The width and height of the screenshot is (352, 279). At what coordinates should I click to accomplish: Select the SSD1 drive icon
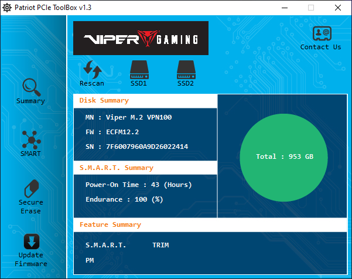[138, 69]
